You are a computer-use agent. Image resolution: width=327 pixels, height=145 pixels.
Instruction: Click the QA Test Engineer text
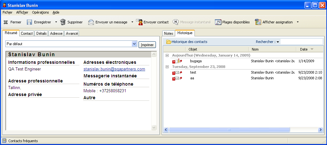(x=25, y=69)
